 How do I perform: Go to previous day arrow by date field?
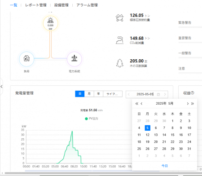coord(129,94)
